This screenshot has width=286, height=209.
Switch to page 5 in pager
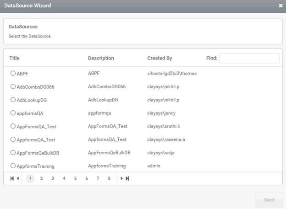click(x=75, y=178)
